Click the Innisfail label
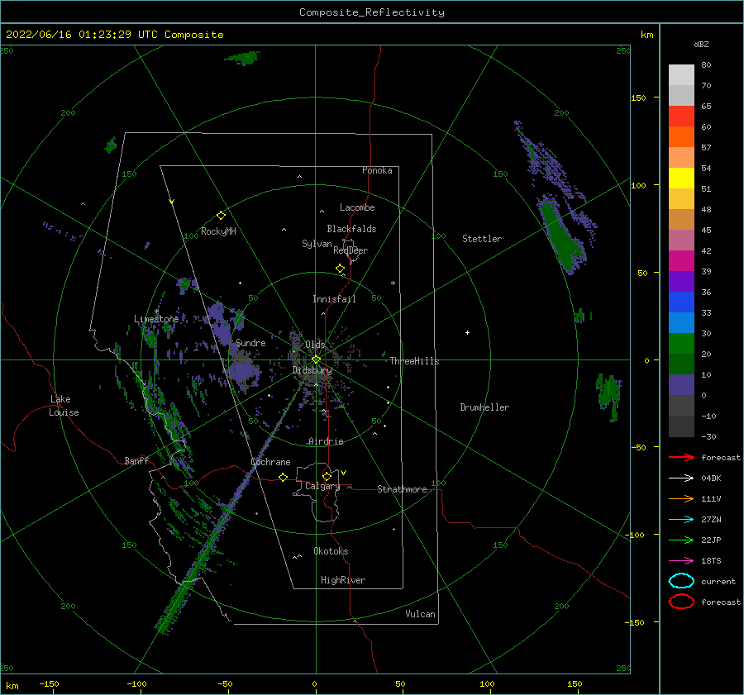The image size is (744, 695). pos(334,299)
